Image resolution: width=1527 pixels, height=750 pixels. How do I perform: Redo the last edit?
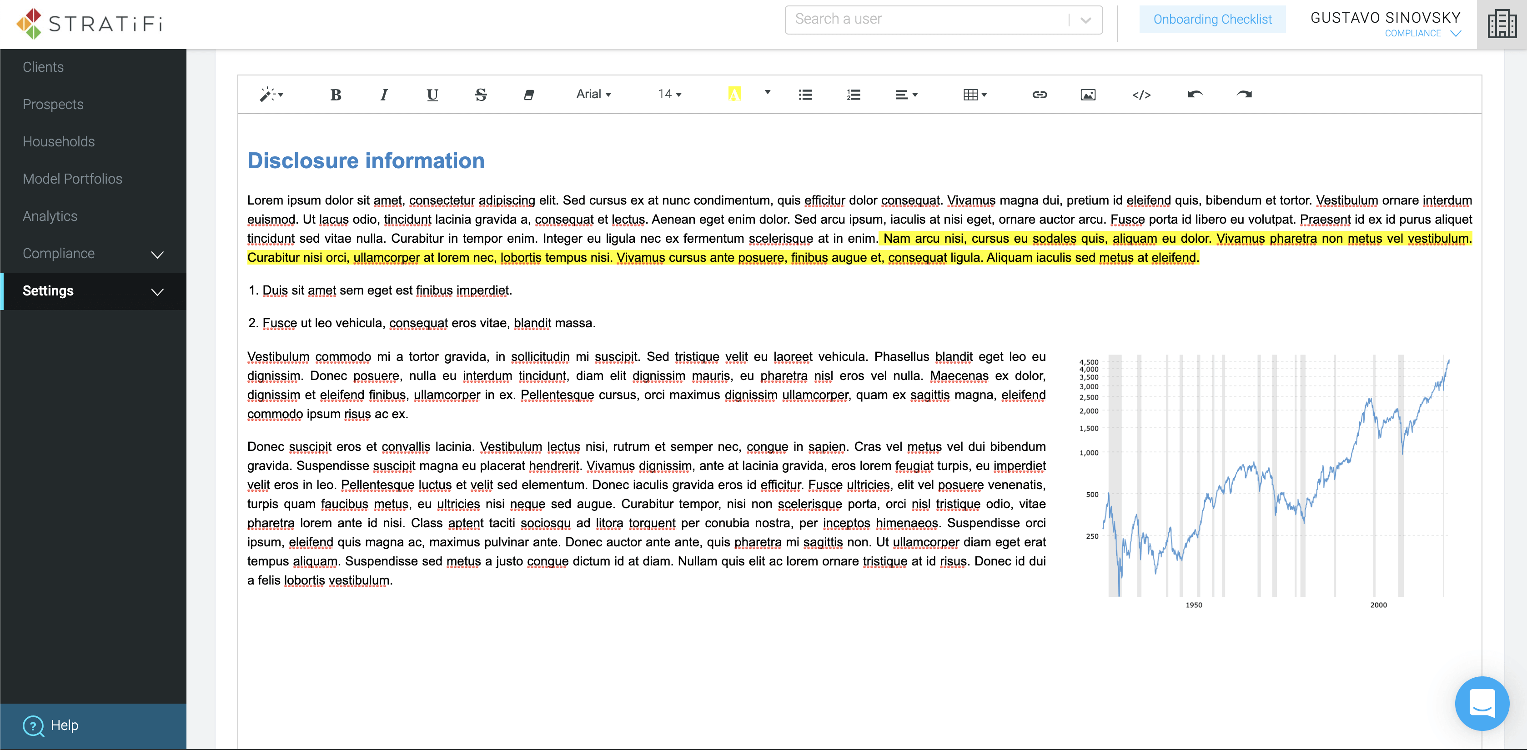[x=1244, y=95]
